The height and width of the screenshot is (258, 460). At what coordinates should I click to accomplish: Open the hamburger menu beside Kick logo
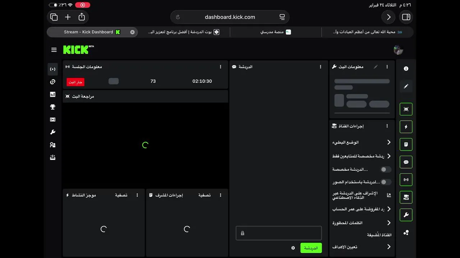click(54, 50)
